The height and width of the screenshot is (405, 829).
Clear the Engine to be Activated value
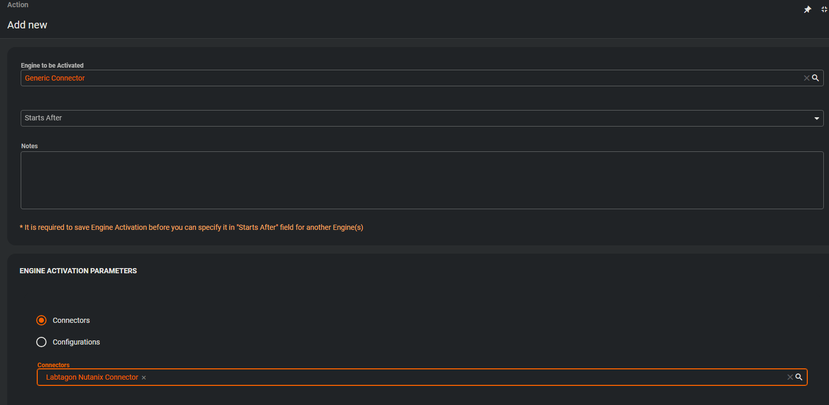point(806,78)
